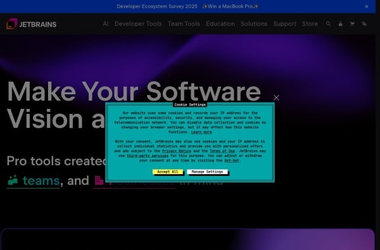Click the green teams icon
Screen dimensions: 380x250
(x=13, y=180)
